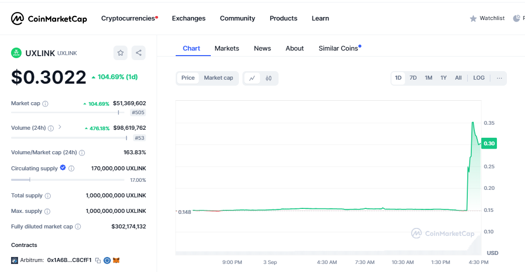
Task: Select the 1D time range
Action: (x=398, y=78)
